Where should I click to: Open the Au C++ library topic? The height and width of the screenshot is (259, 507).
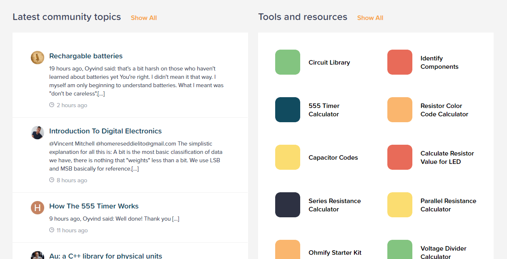click(x=105, y=256)
